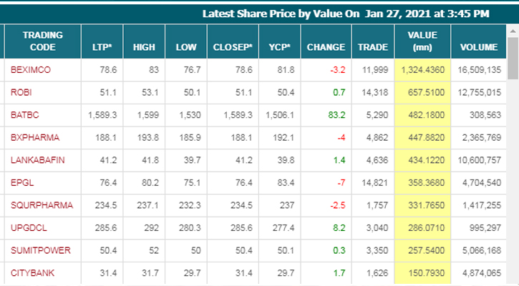Screen dimensions: 519x286
Task: Click the HIGH column header
Action: [x=144, y=47]
